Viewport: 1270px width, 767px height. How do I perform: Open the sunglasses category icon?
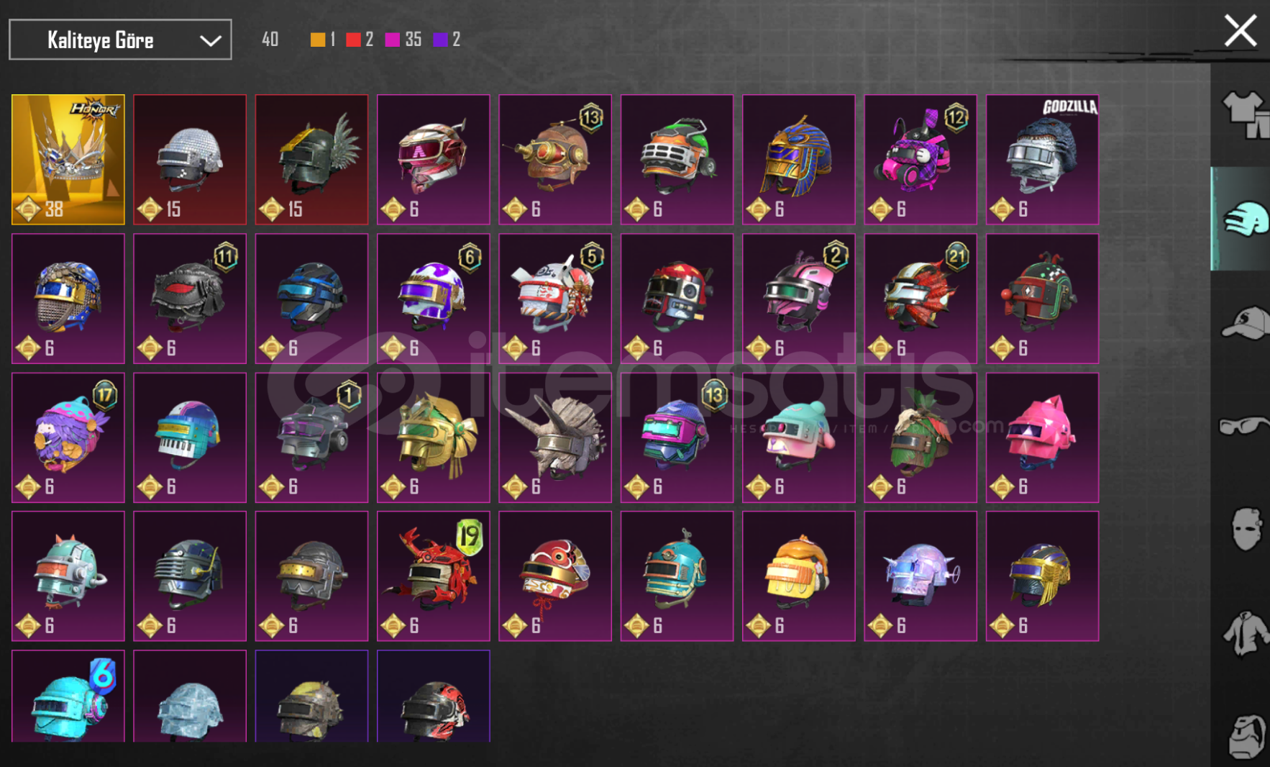click(1244, 426)
